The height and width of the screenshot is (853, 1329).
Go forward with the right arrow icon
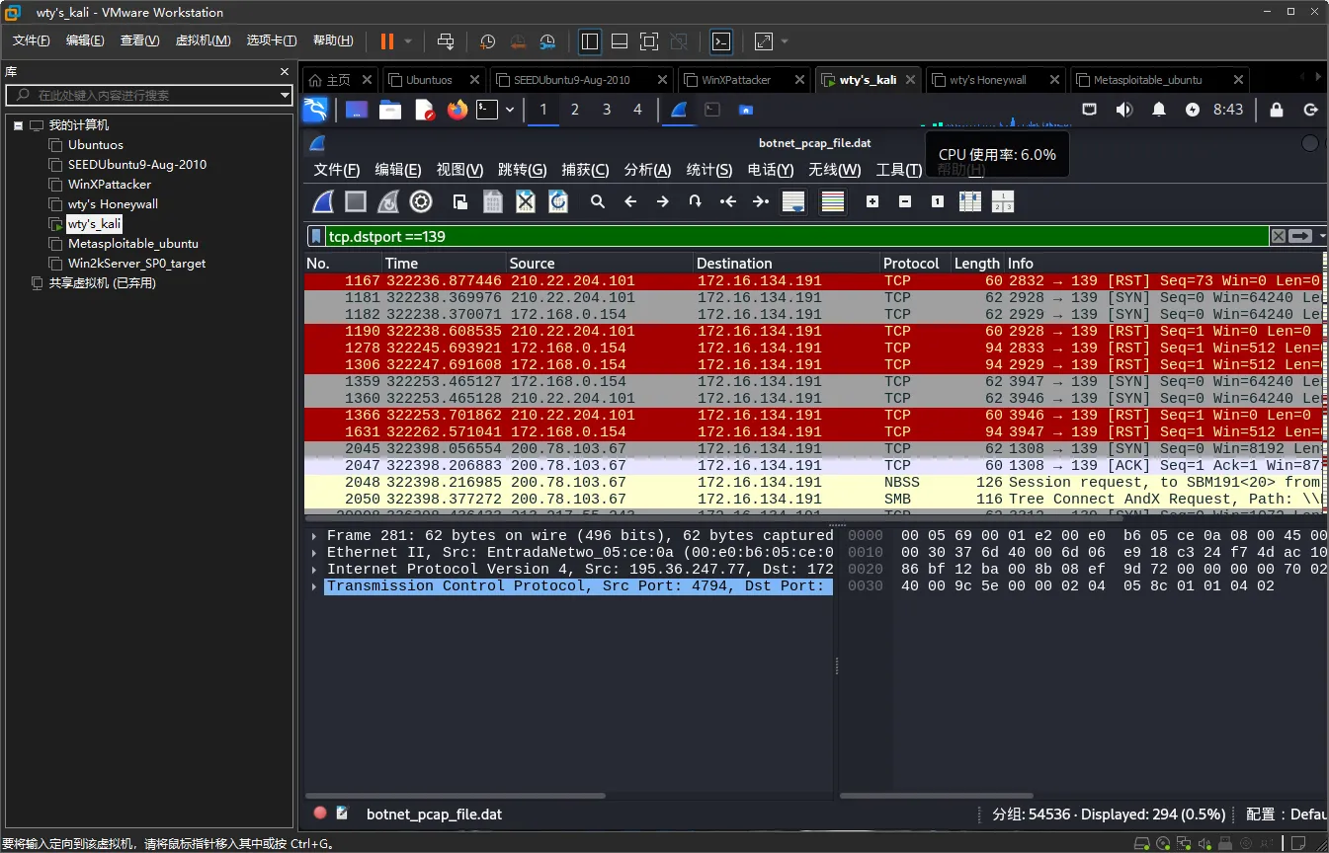tap(663, 201)
